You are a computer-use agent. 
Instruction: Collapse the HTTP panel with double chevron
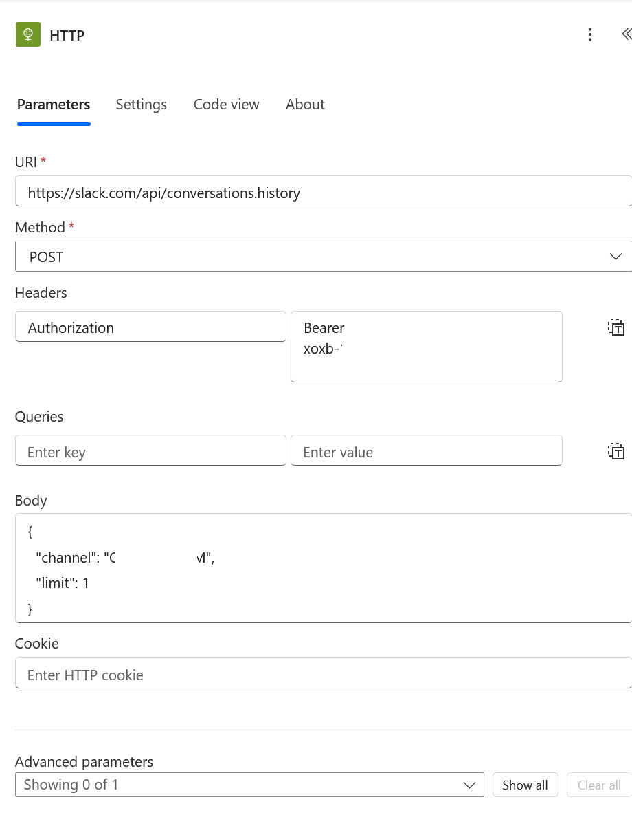pos(625,34)
